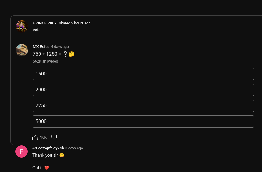This screenshot has width=262, height=172.
Task: Pick 5000 as the poll answer
Action: pos(143,122)
